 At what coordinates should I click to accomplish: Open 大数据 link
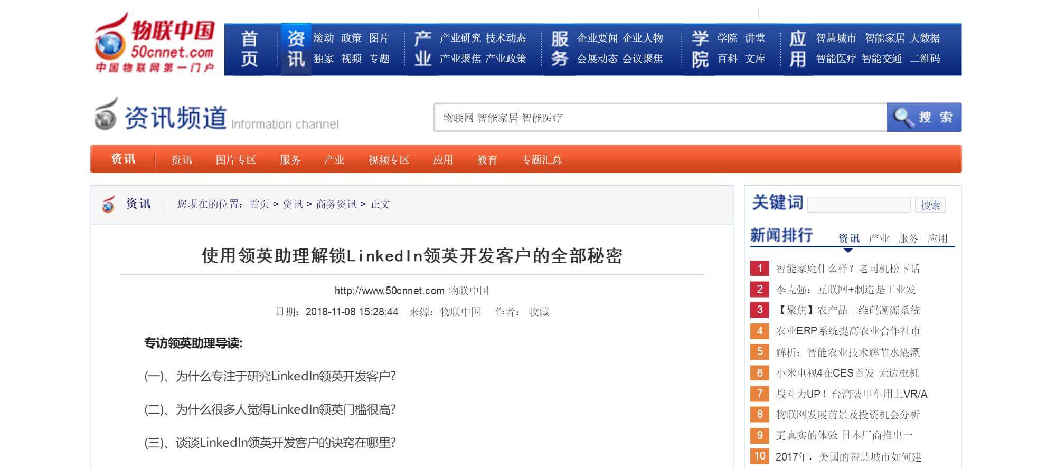pos(925,38)
